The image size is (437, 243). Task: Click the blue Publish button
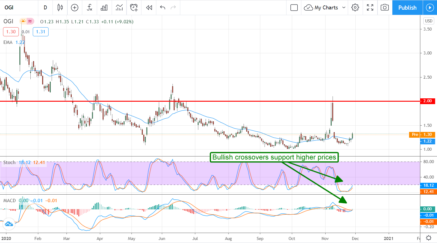click(x=407, y=8)
